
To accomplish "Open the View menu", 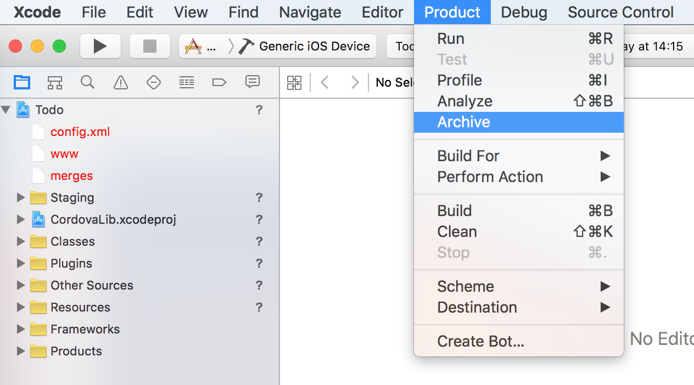I will (191, 12).
